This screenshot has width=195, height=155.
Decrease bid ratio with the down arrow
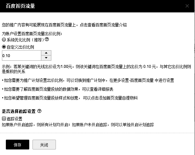click(x=46, y=58)
